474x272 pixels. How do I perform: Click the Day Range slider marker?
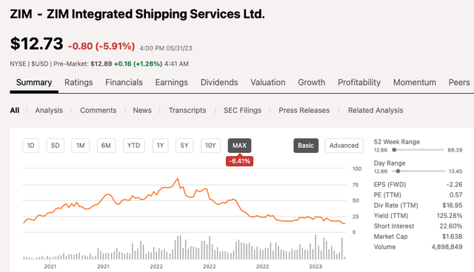[x=398, y=171]
